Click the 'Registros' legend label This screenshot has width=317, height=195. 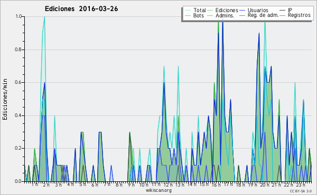tap(299, 15)
